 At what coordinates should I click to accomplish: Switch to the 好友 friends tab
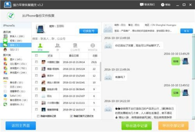pyautogui.click(x=40, y=47)
